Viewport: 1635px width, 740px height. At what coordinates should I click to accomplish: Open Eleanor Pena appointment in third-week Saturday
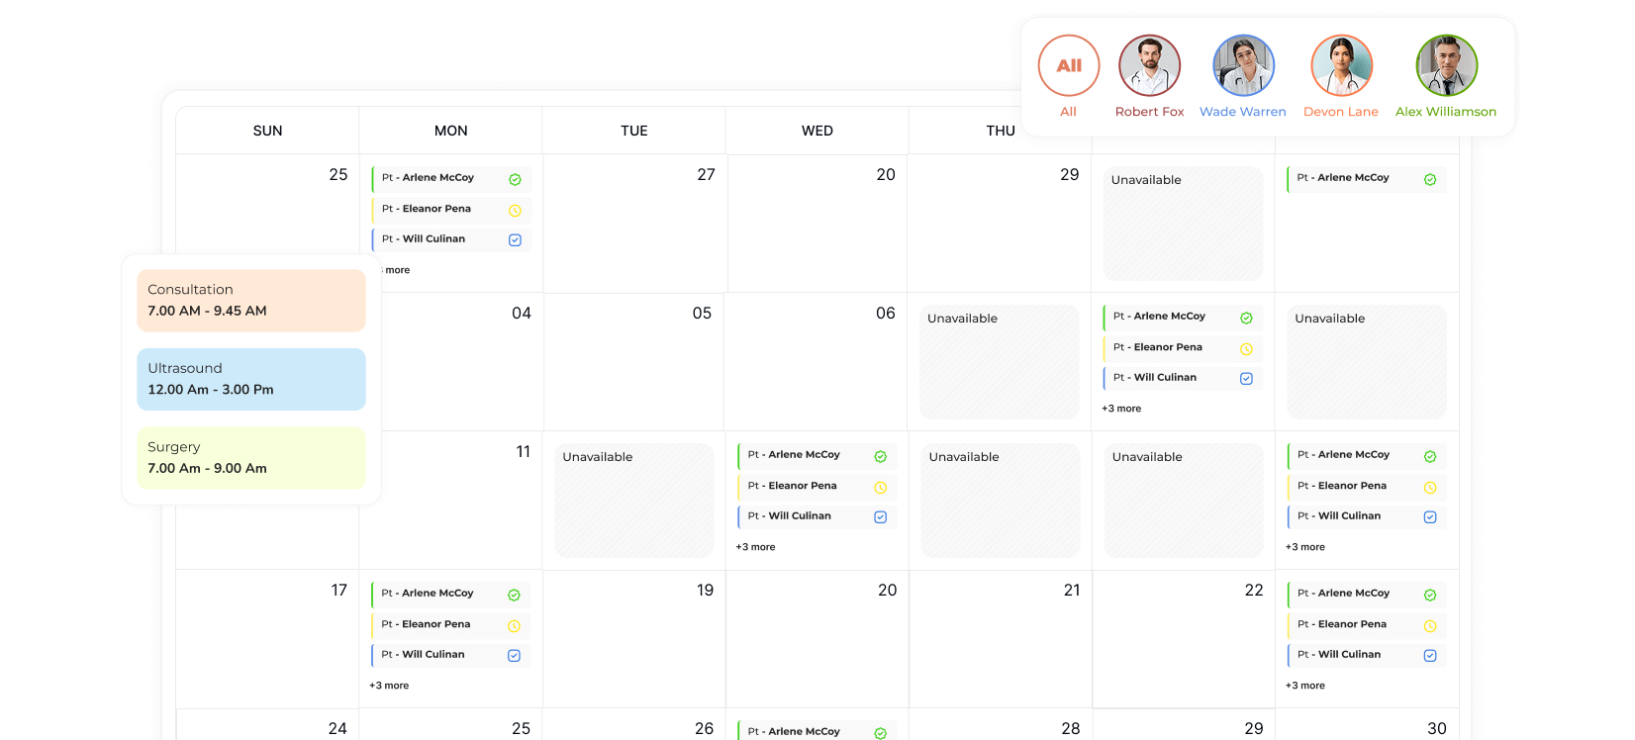point(1351,486)
